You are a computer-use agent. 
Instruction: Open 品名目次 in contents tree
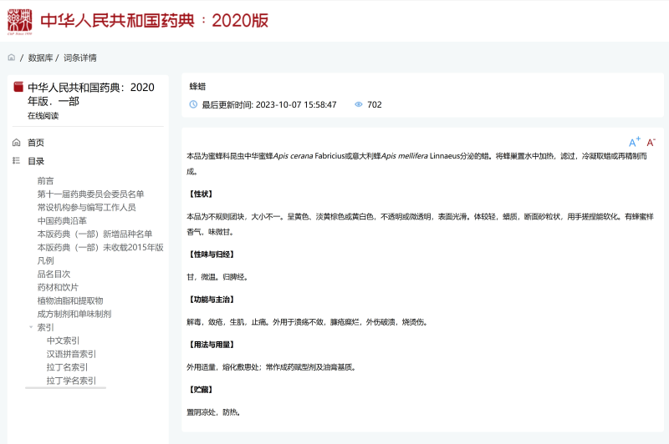point(54,274)
